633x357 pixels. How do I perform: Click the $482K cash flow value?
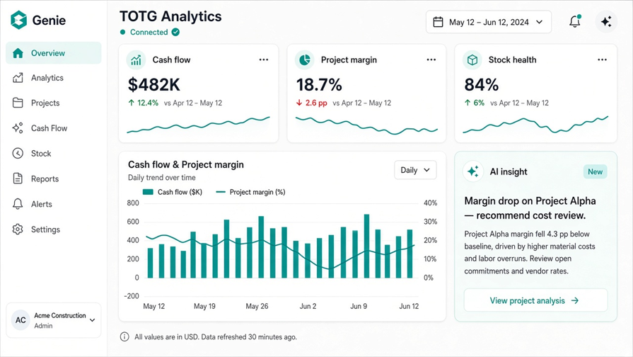[x=153, y=85]
